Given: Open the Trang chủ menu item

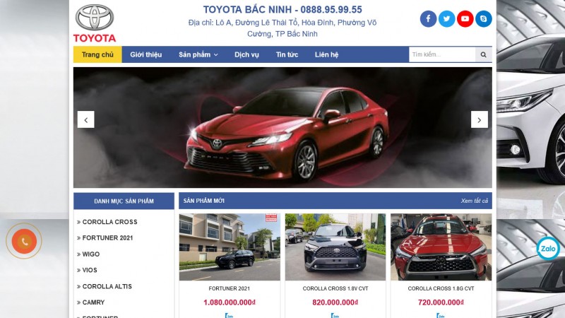Looking at the screenshot, I should pos(97,55).
